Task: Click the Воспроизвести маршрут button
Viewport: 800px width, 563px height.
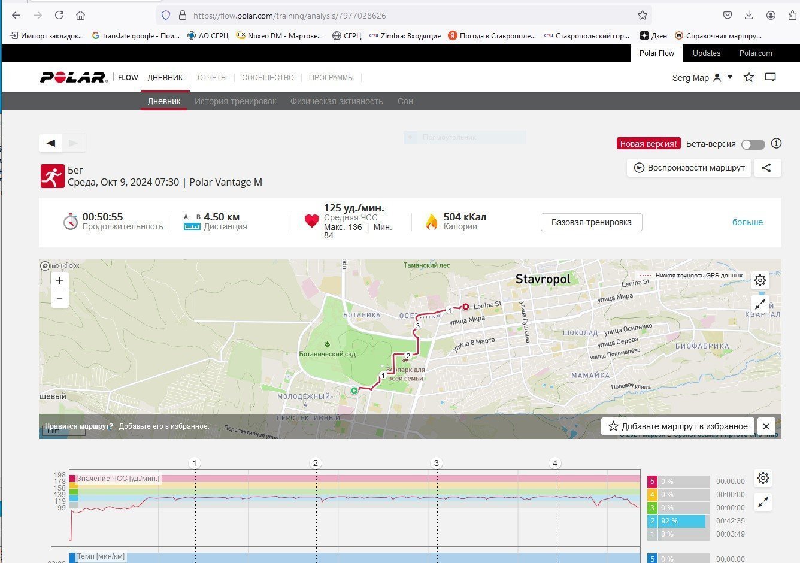Action: (689, 168)
